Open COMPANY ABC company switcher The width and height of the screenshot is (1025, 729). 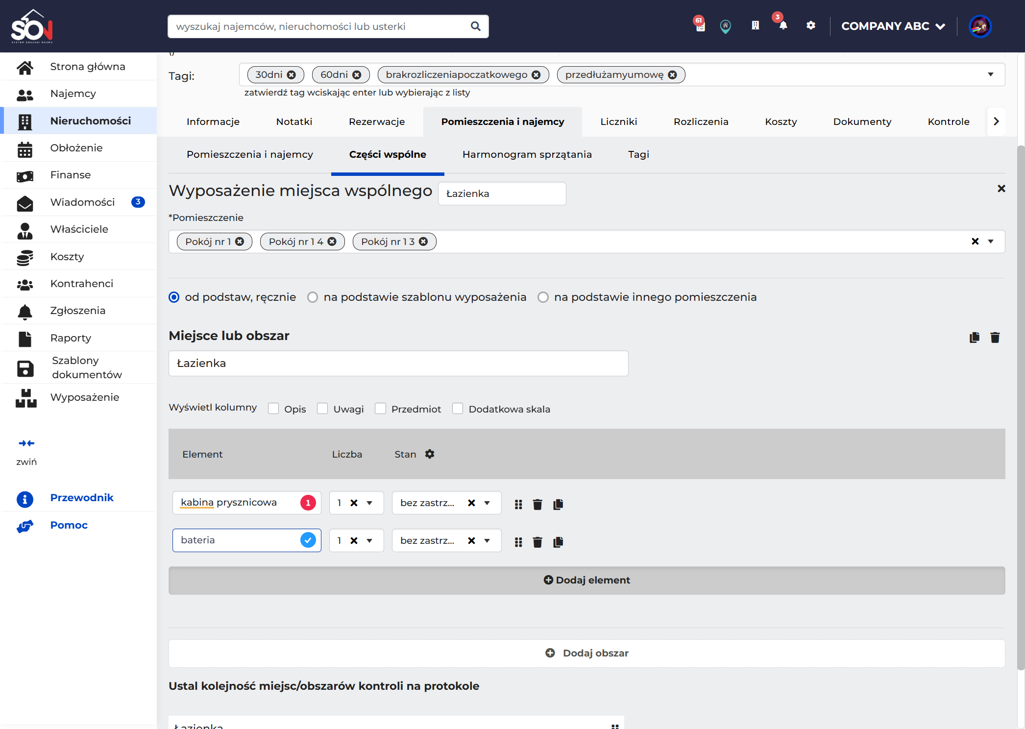point(893,26)
